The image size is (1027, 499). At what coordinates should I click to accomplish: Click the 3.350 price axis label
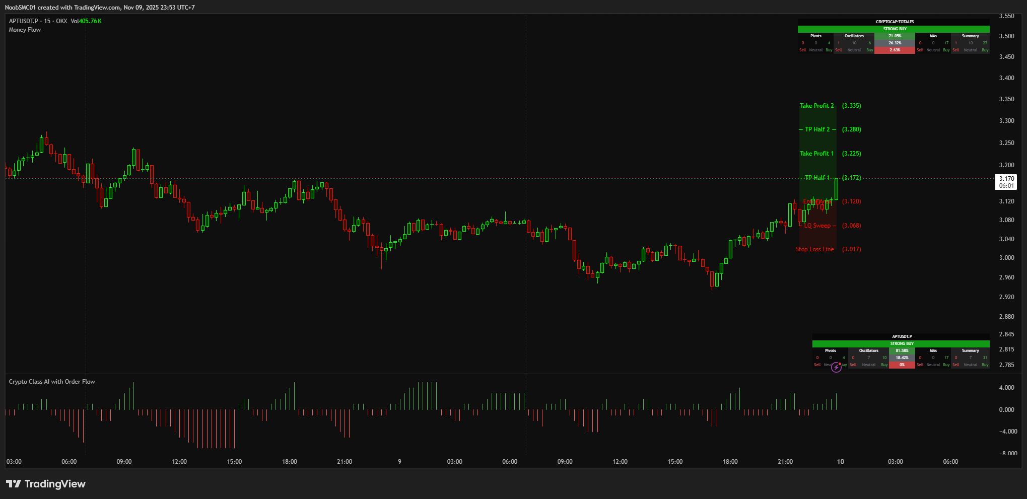tap(1006, 99)
